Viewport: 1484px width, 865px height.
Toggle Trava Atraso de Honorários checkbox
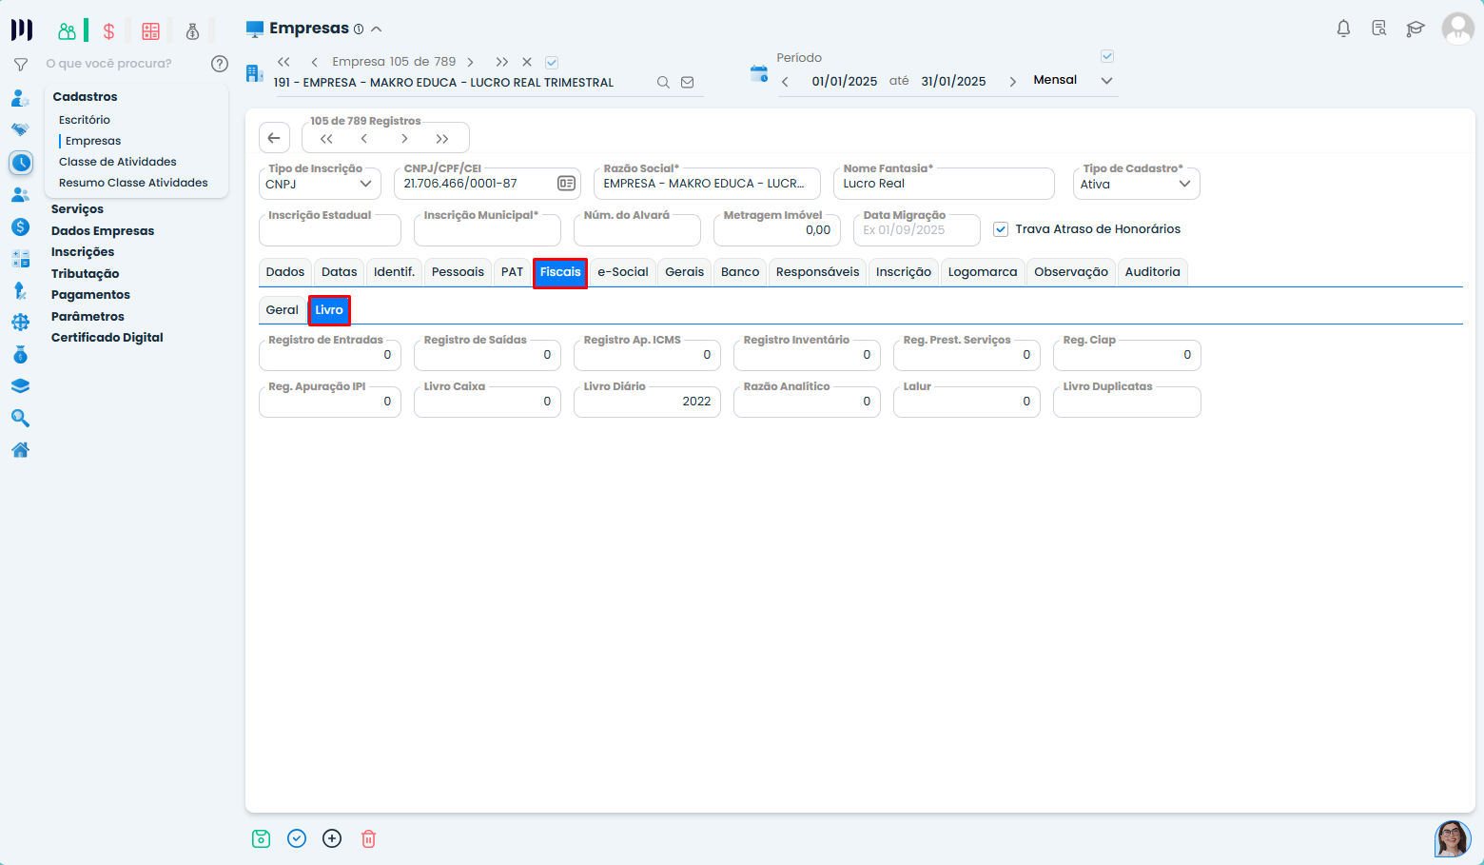click(x=1001, y=229)
